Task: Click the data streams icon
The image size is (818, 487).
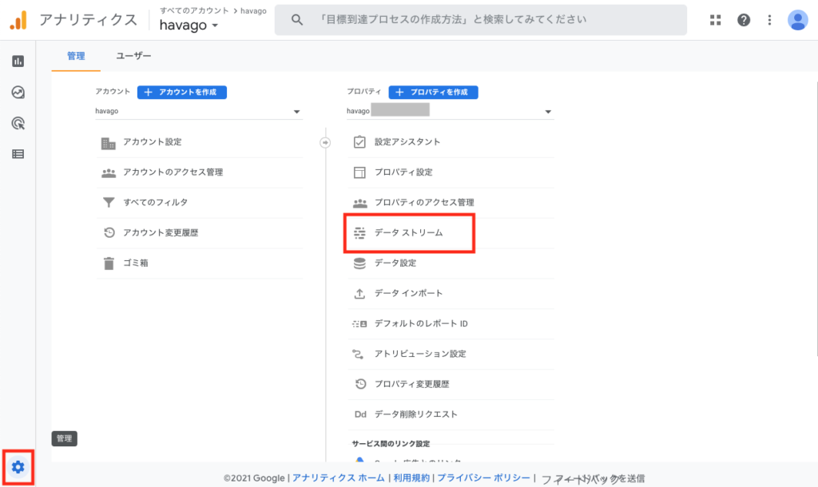Action: pyautogui.click(x=359, y=233)
